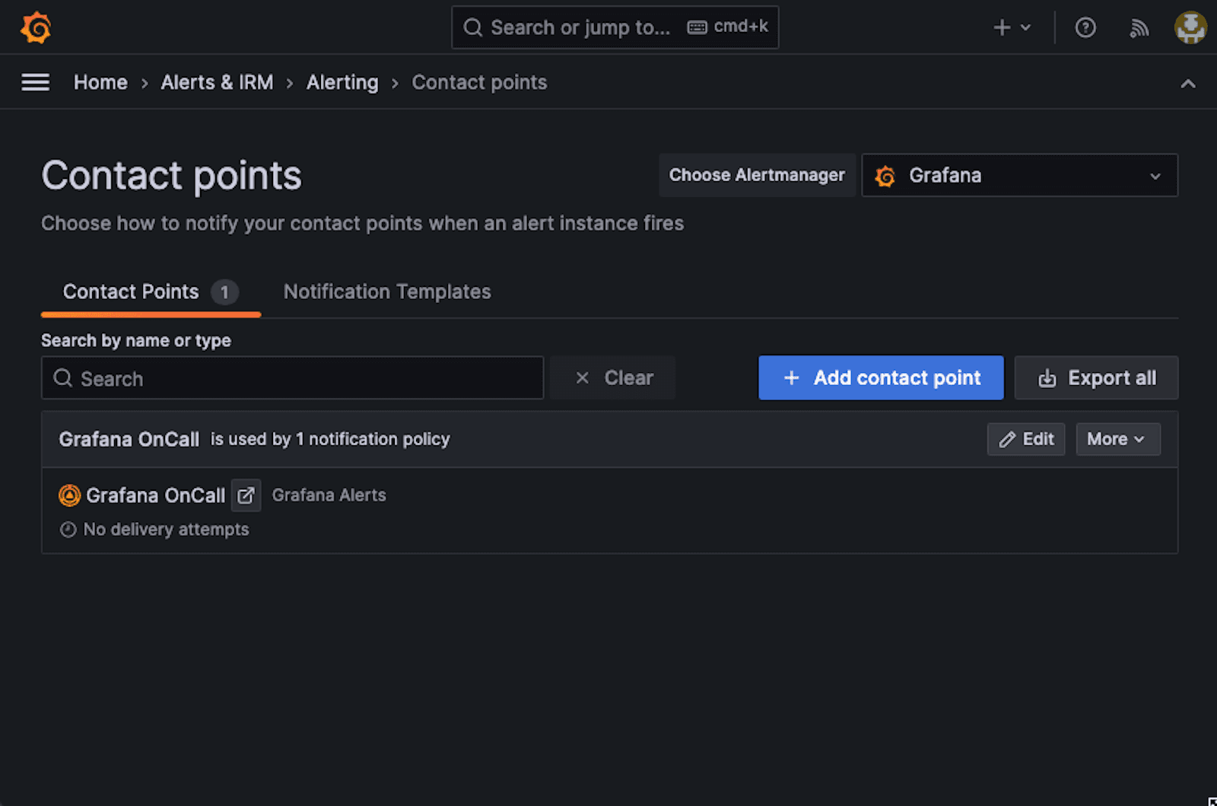
Task: Click the Contact points breadcrumb text
Action: coord(479,82)
